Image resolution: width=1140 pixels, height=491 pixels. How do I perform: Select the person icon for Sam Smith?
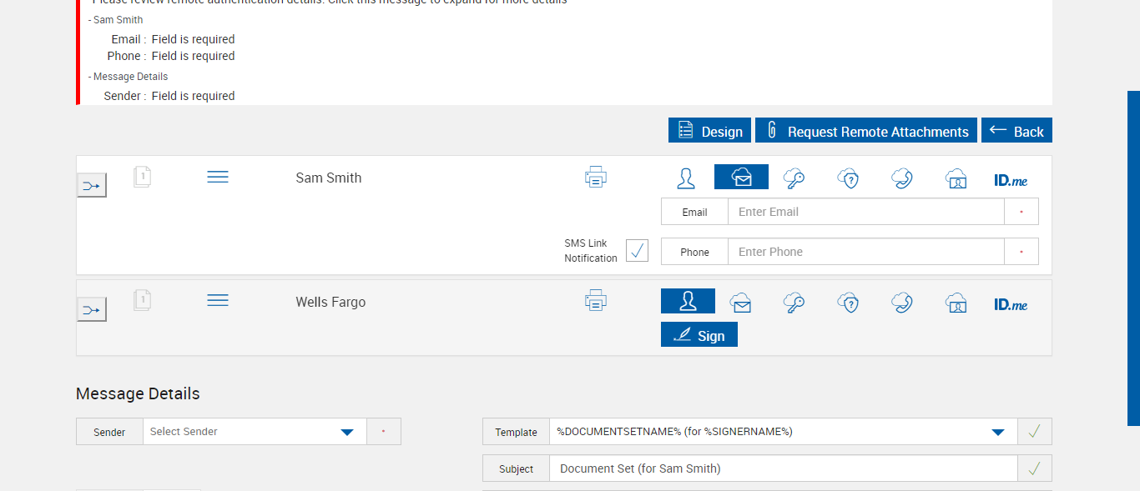tap(686, 178)
